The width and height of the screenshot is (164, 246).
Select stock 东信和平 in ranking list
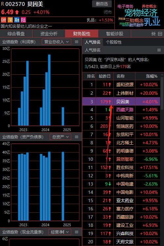click(125, 134)
